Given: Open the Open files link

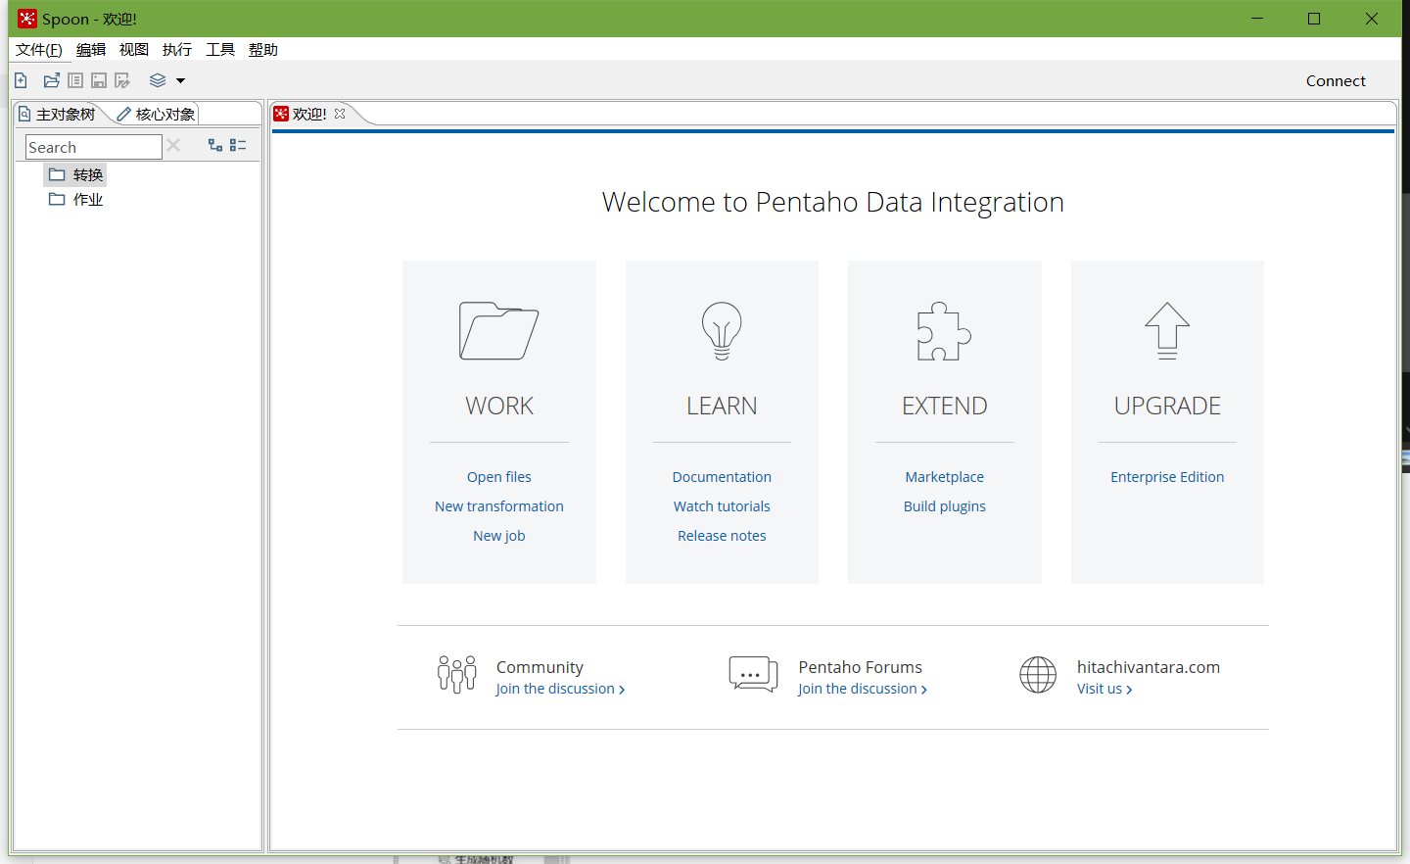Looking at the screenshot, I should click(499, 477).
